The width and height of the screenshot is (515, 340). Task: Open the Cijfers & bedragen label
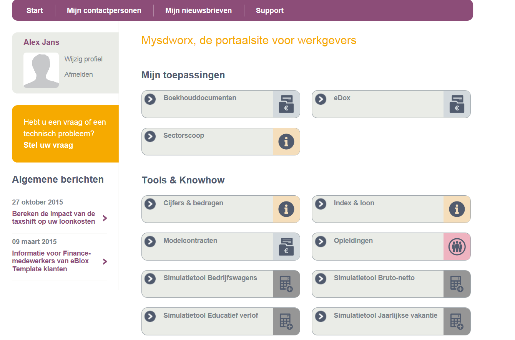pyautogui.click(x=193, y=203)
